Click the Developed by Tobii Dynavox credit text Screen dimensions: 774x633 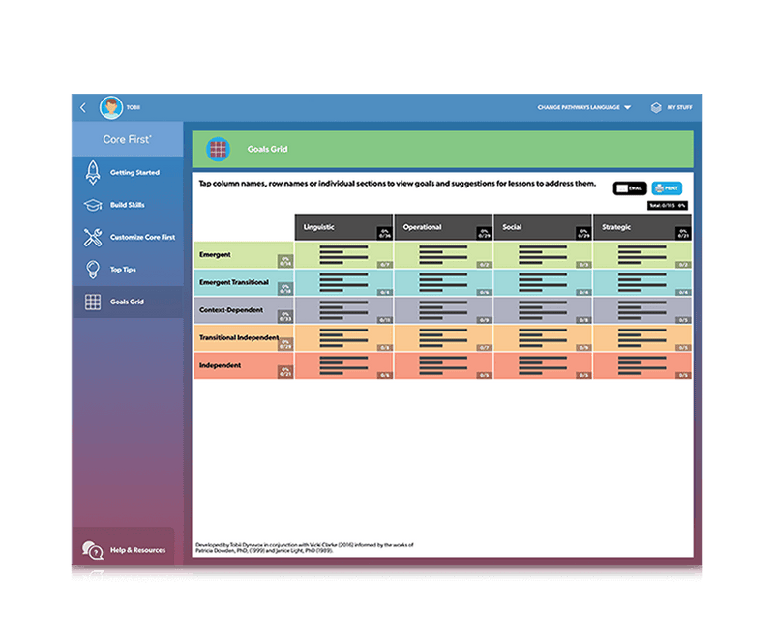[305, 548]
